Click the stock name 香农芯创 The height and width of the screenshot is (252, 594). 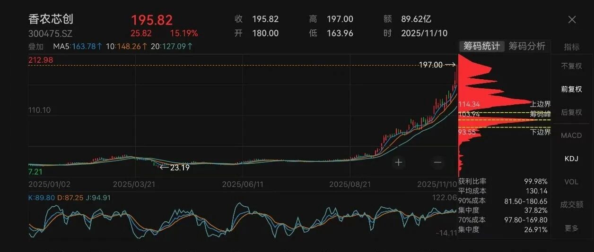(51, 19)
